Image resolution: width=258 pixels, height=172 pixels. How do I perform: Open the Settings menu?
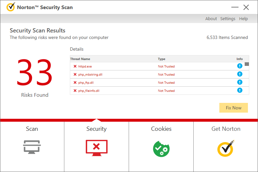point(227,19)
